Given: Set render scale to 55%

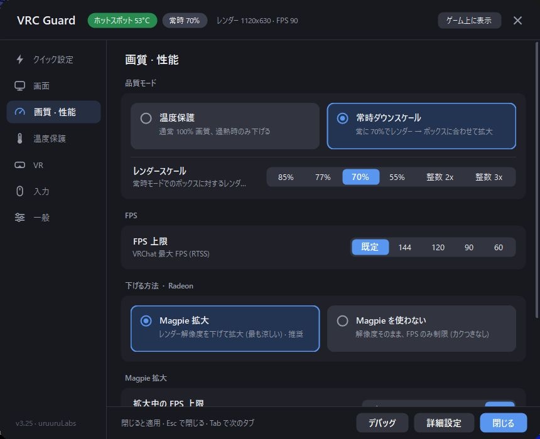Looking at the screenshot, I should (x=397, y=177).
